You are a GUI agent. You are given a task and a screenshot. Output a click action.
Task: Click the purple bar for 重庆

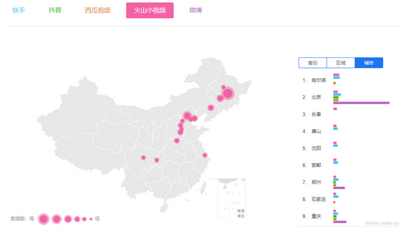coord(340,222)
